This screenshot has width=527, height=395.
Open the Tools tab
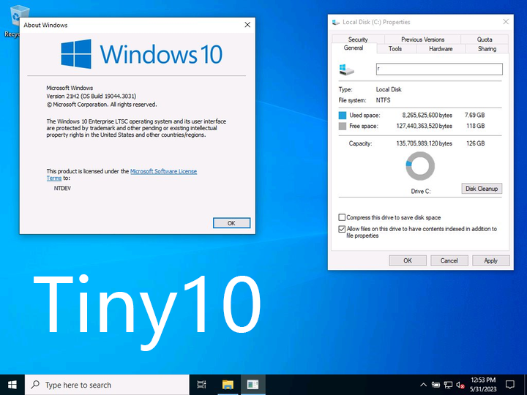pos(395,49)
